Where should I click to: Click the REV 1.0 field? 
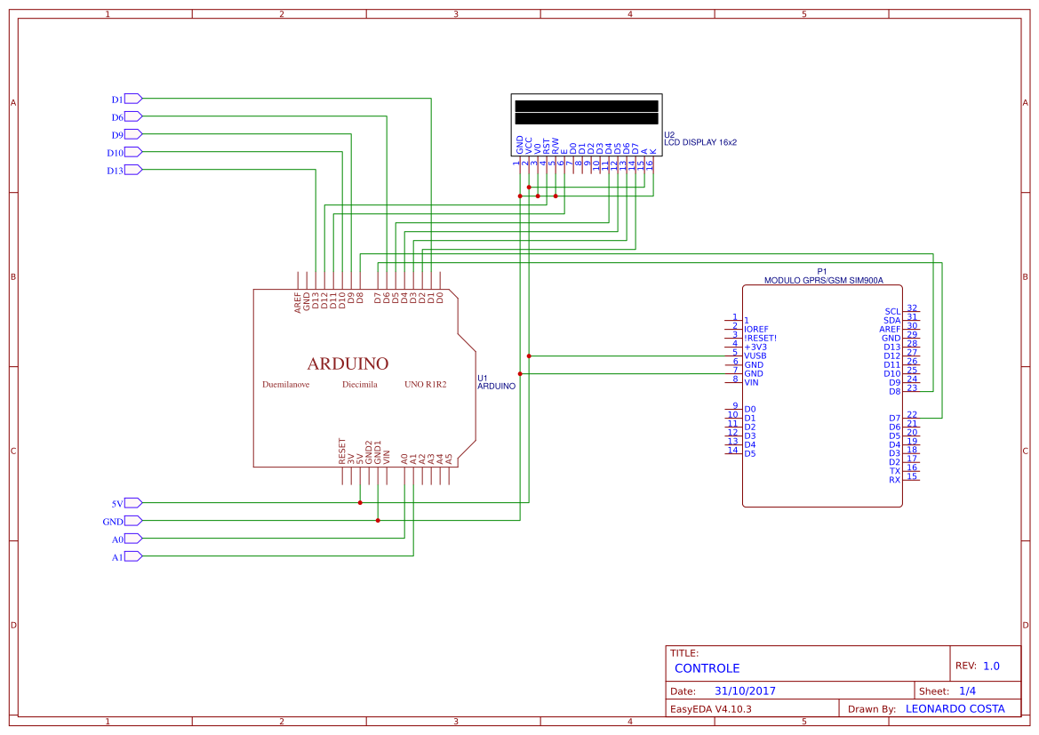989,664
